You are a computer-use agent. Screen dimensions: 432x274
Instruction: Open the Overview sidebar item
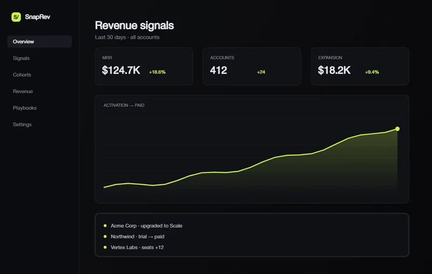click(x=39, y=42)
